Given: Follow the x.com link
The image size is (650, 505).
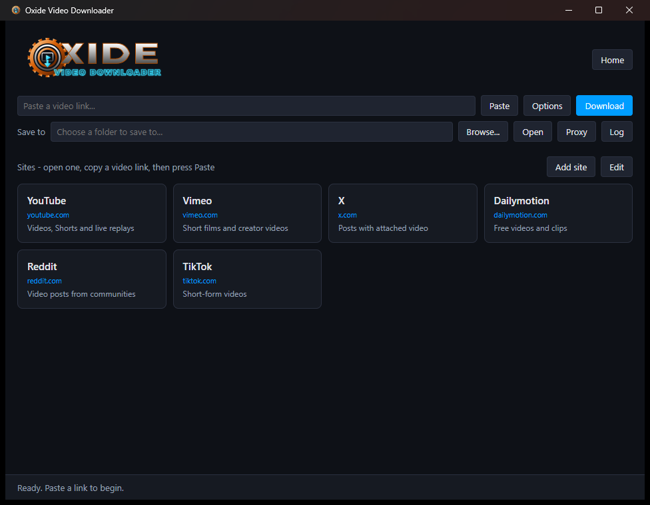Looking at the screenshot, I should tap(348, 215).
